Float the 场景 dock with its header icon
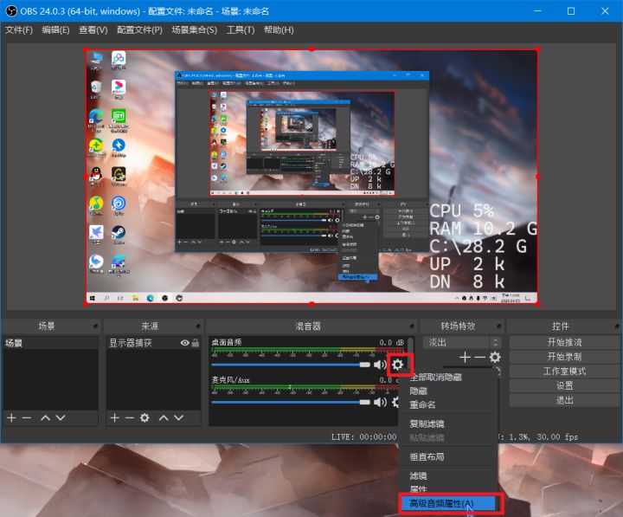 (x=95, y=326)
